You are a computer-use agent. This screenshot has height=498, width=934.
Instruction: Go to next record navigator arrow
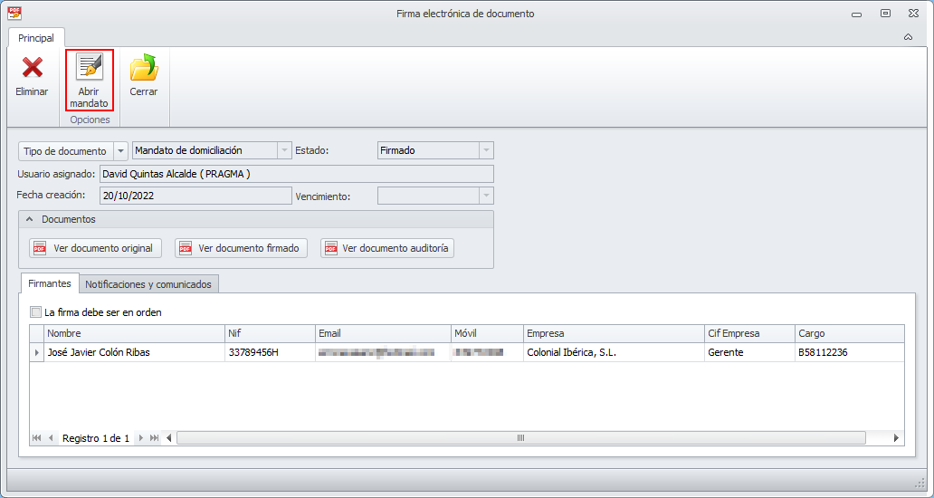click(140, 438)
